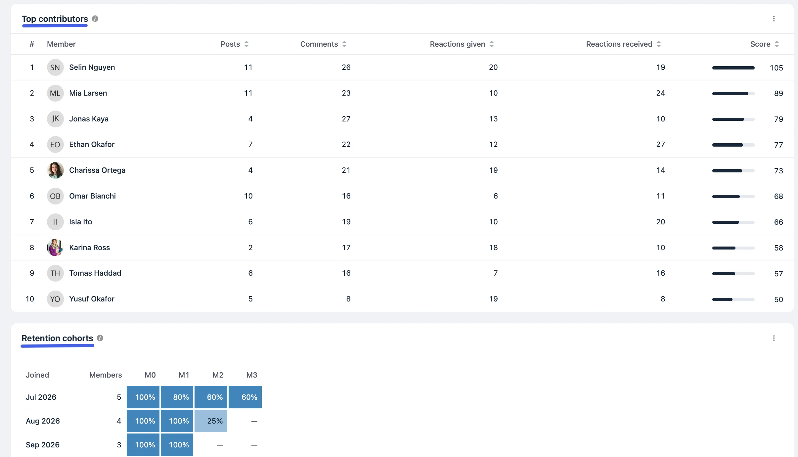The width and height of the screenshot is (798, 457).
Task: Sort table by Comments column arrows
Action: [x=344, y=44]
